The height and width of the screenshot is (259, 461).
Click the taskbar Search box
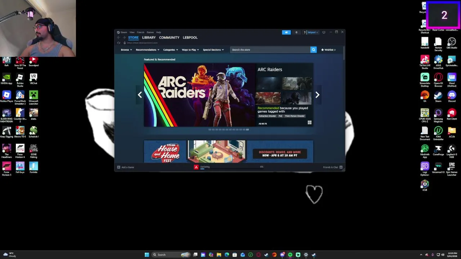pyautogui.click(x=171, y=255)
